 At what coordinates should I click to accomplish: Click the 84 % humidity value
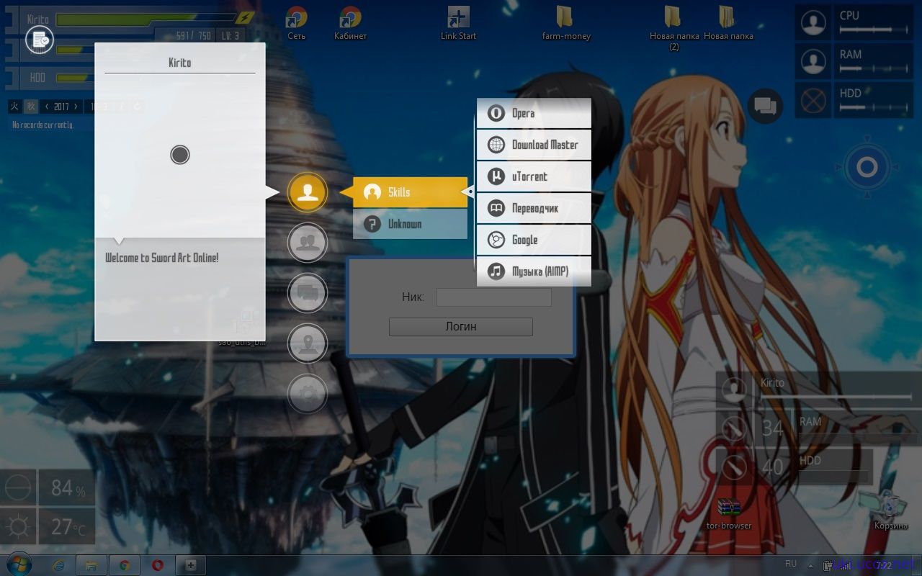[x=68, y=488]
